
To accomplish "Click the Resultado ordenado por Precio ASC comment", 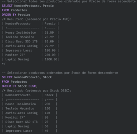I will click(37, 19).
